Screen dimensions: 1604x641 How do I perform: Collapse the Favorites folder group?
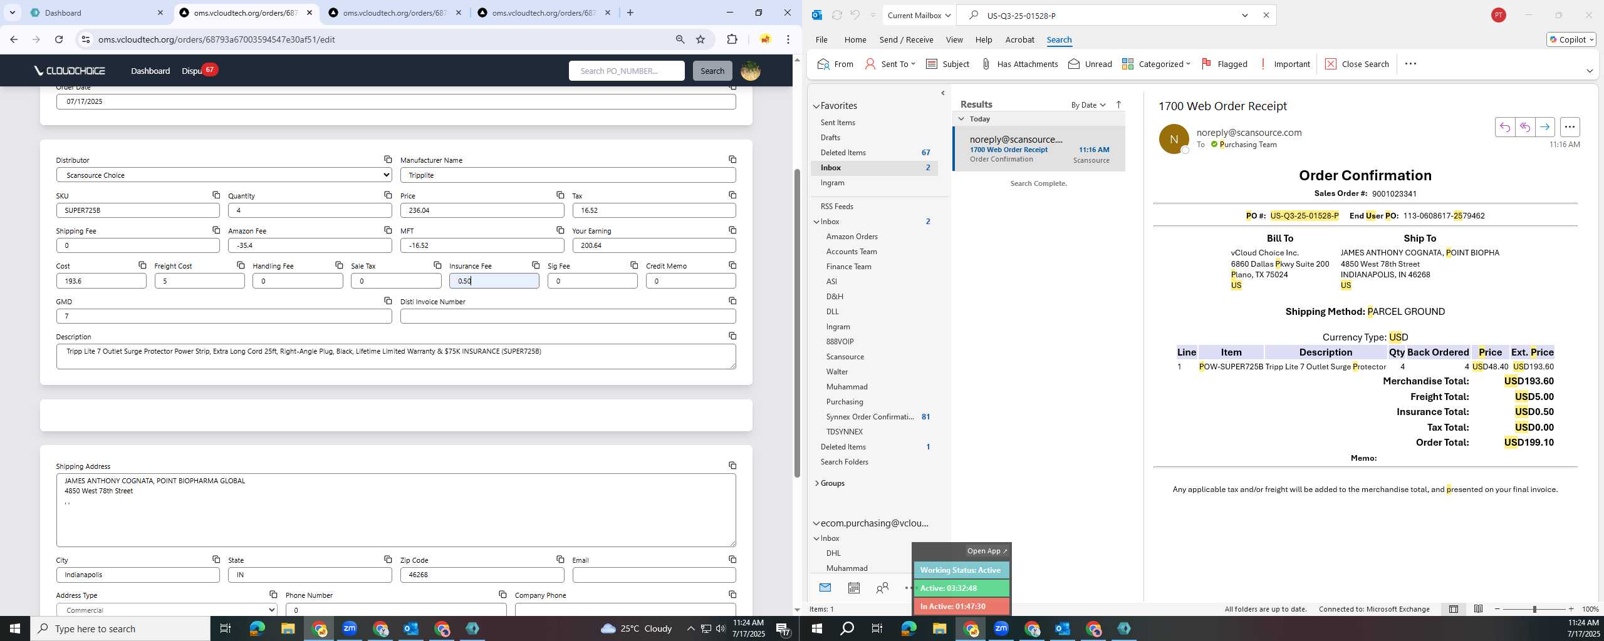[x=816, y=106]
